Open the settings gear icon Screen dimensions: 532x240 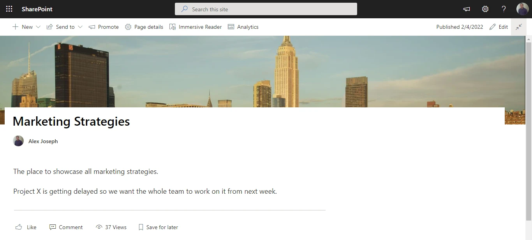(485, 9)
